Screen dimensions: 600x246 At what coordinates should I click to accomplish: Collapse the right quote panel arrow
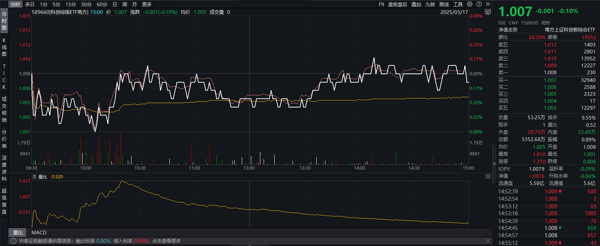494,163
